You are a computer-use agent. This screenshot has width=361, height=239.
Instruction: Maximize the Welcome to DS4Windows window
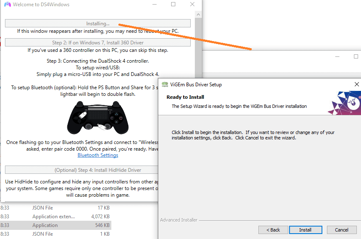click(173, 5)
